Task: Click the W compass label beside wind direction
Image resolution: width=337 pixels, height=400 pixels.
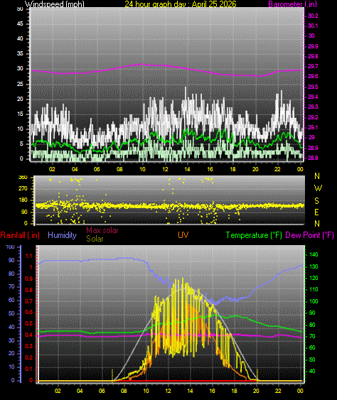Action: pyautogui.click(x=318, y=188)
